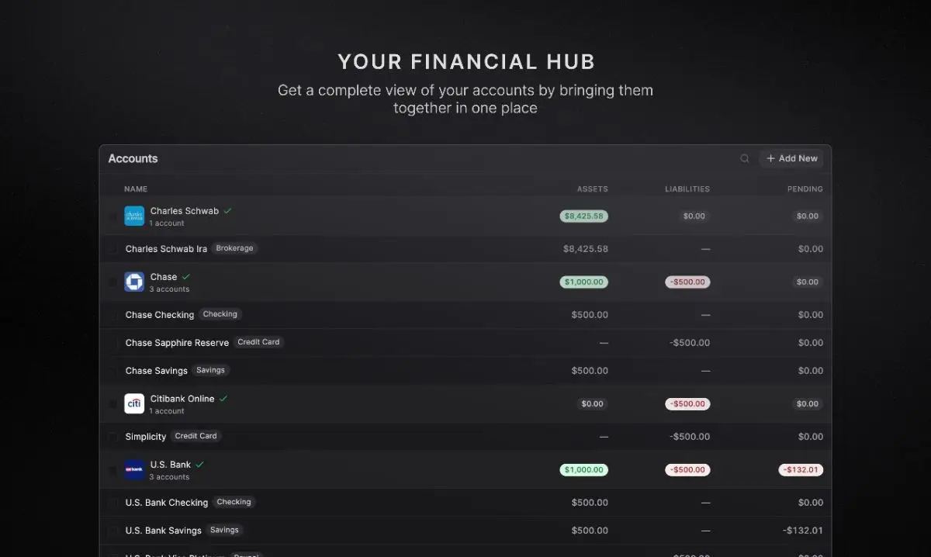Collapse the Citibank Online 1 account group
The image size is (931, 557).
[x=167, y=410]
